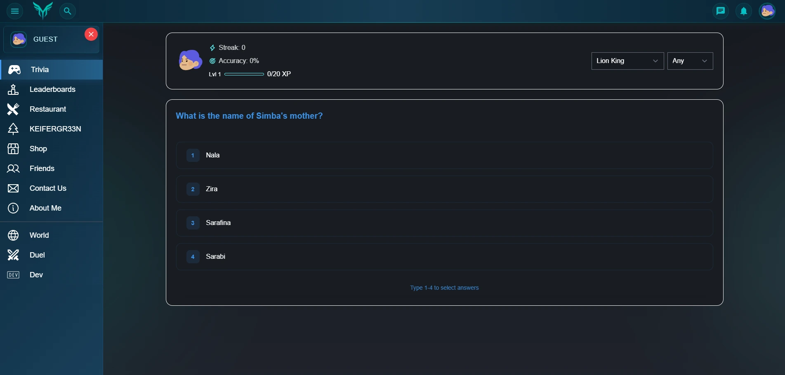This screenshot has width=785, height=375.
Task: Open the search magnifier icon
Action: tap(68, 11)
